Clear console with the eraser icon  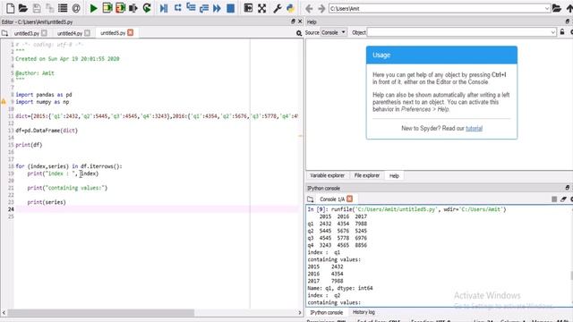click(563, 199)
